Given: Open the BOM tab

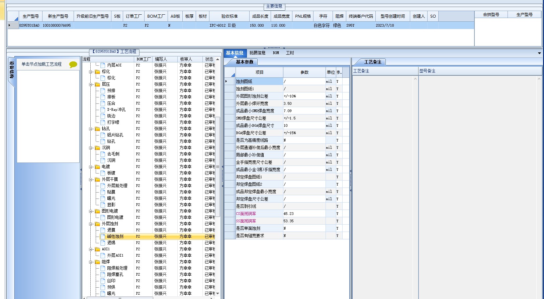Looking at the screenshot, I should click(276, 53).
